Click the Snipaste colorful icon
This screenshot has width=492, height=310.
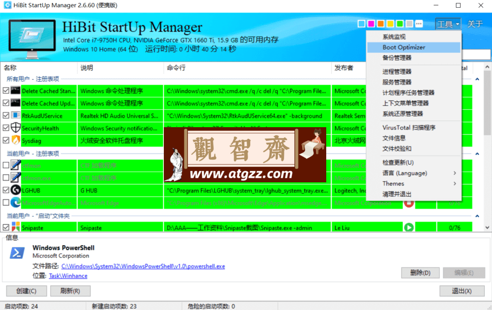click(15, 227)
